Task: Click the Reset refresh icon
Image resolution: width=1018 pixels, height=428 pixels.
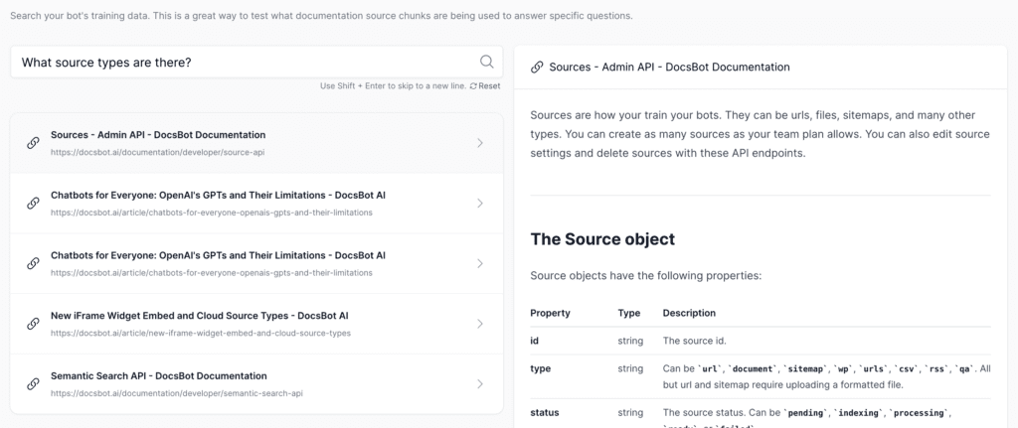Action: (473, 86)
